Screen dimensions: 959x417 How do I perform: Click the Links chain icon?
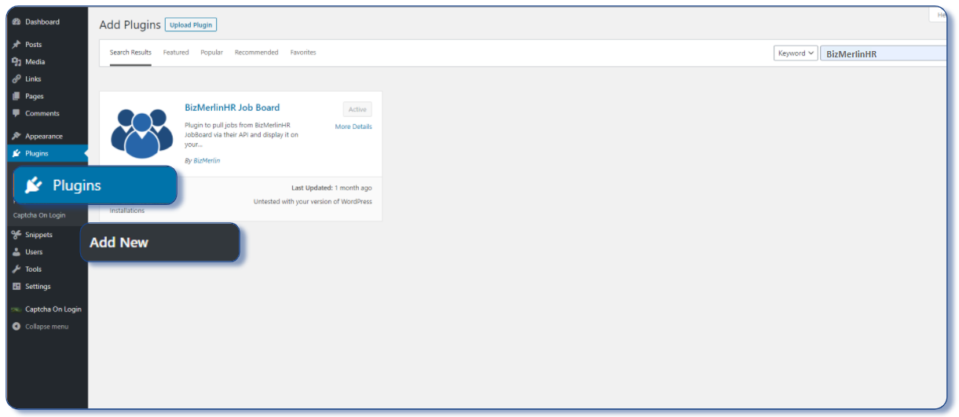pyautogui.click(x=16, y=79)
